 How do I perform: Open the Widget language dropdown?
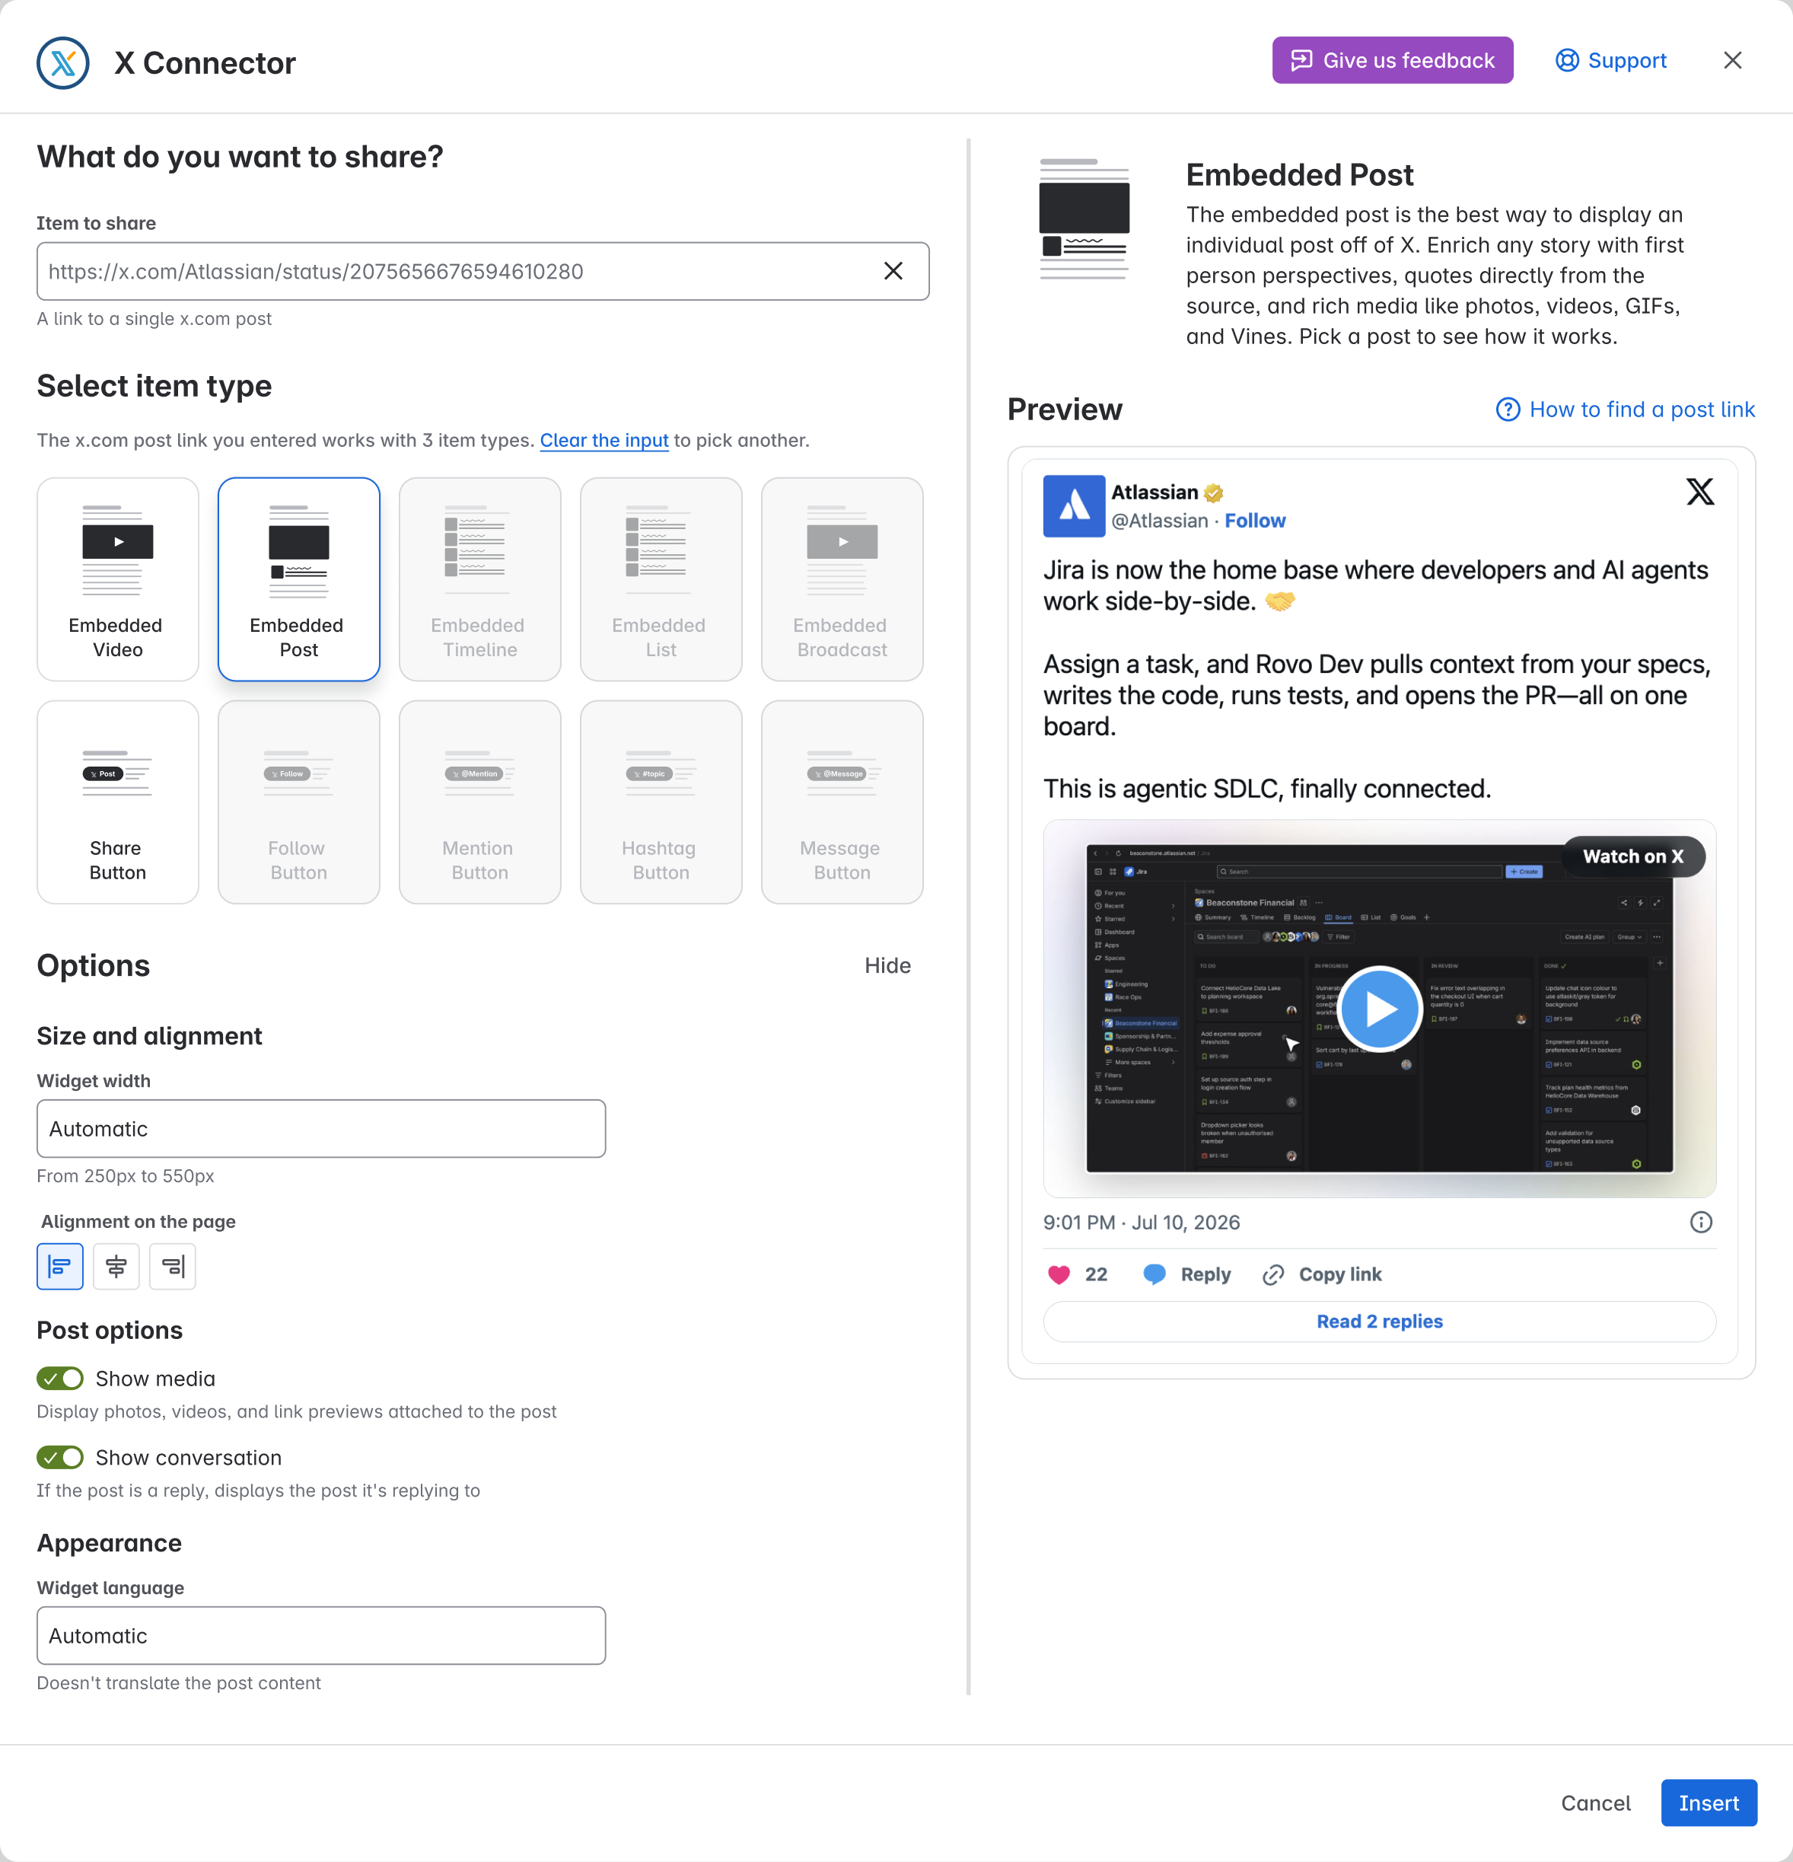tap(321, 1635)
